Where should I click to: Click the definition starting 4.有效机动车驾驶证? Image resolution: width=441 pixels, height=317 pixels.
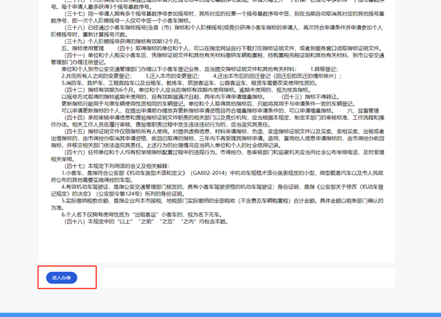tap(217, 190)
